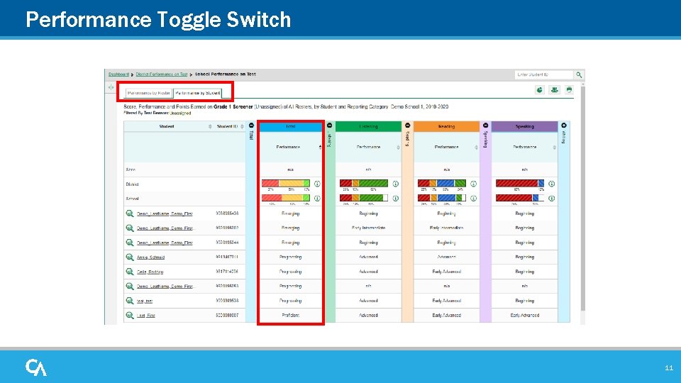Screen dimensions: 681x383
Task: Click the School row label
Action: tap(132, 199)
